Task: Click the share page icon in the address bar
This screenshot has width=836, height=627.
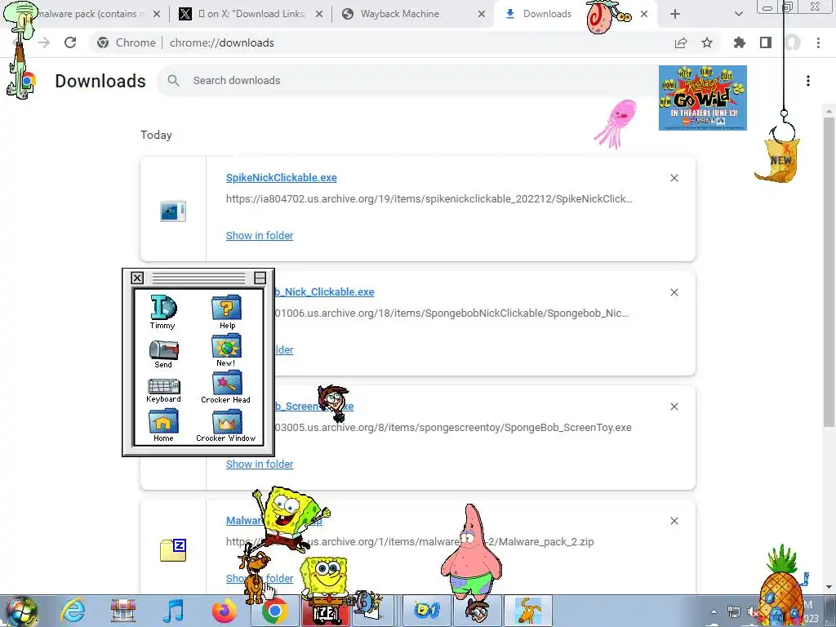Action: (x=680, y=43)
